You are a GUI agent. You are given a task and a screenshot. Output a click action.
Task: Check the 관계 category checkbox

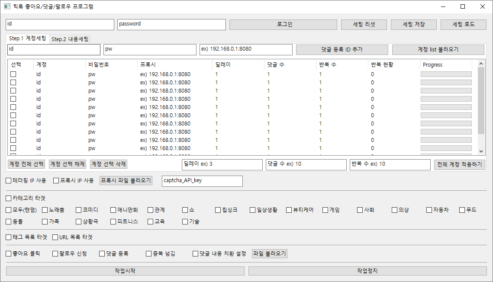pyautogui.click(x=150, y=210)
